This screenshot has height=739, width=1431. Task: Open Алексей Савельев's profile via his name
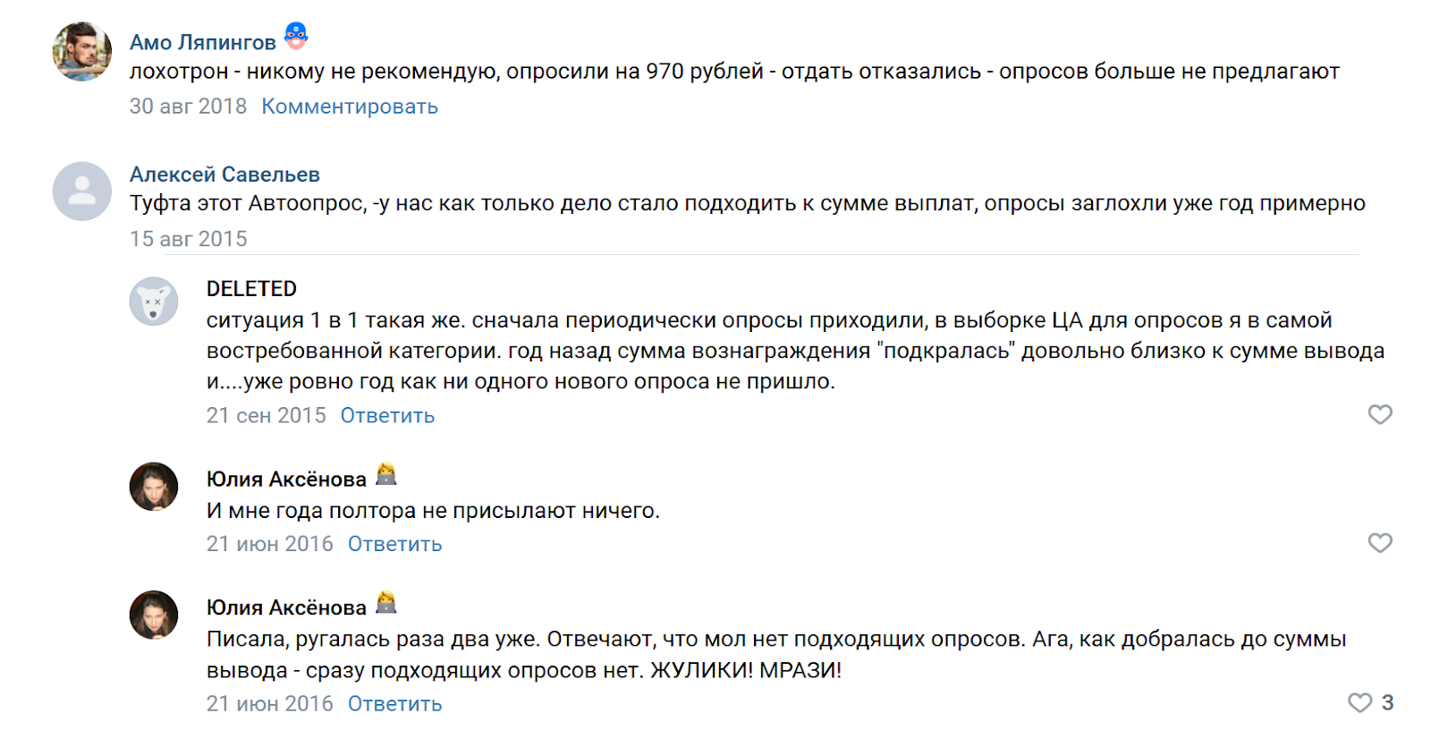(224, 174)
